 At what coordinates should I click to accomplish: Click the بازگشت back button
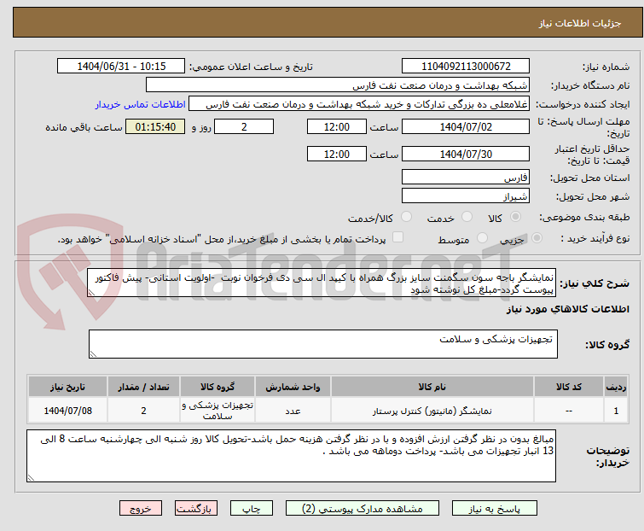pyautogui.click(x=196, y=509)
